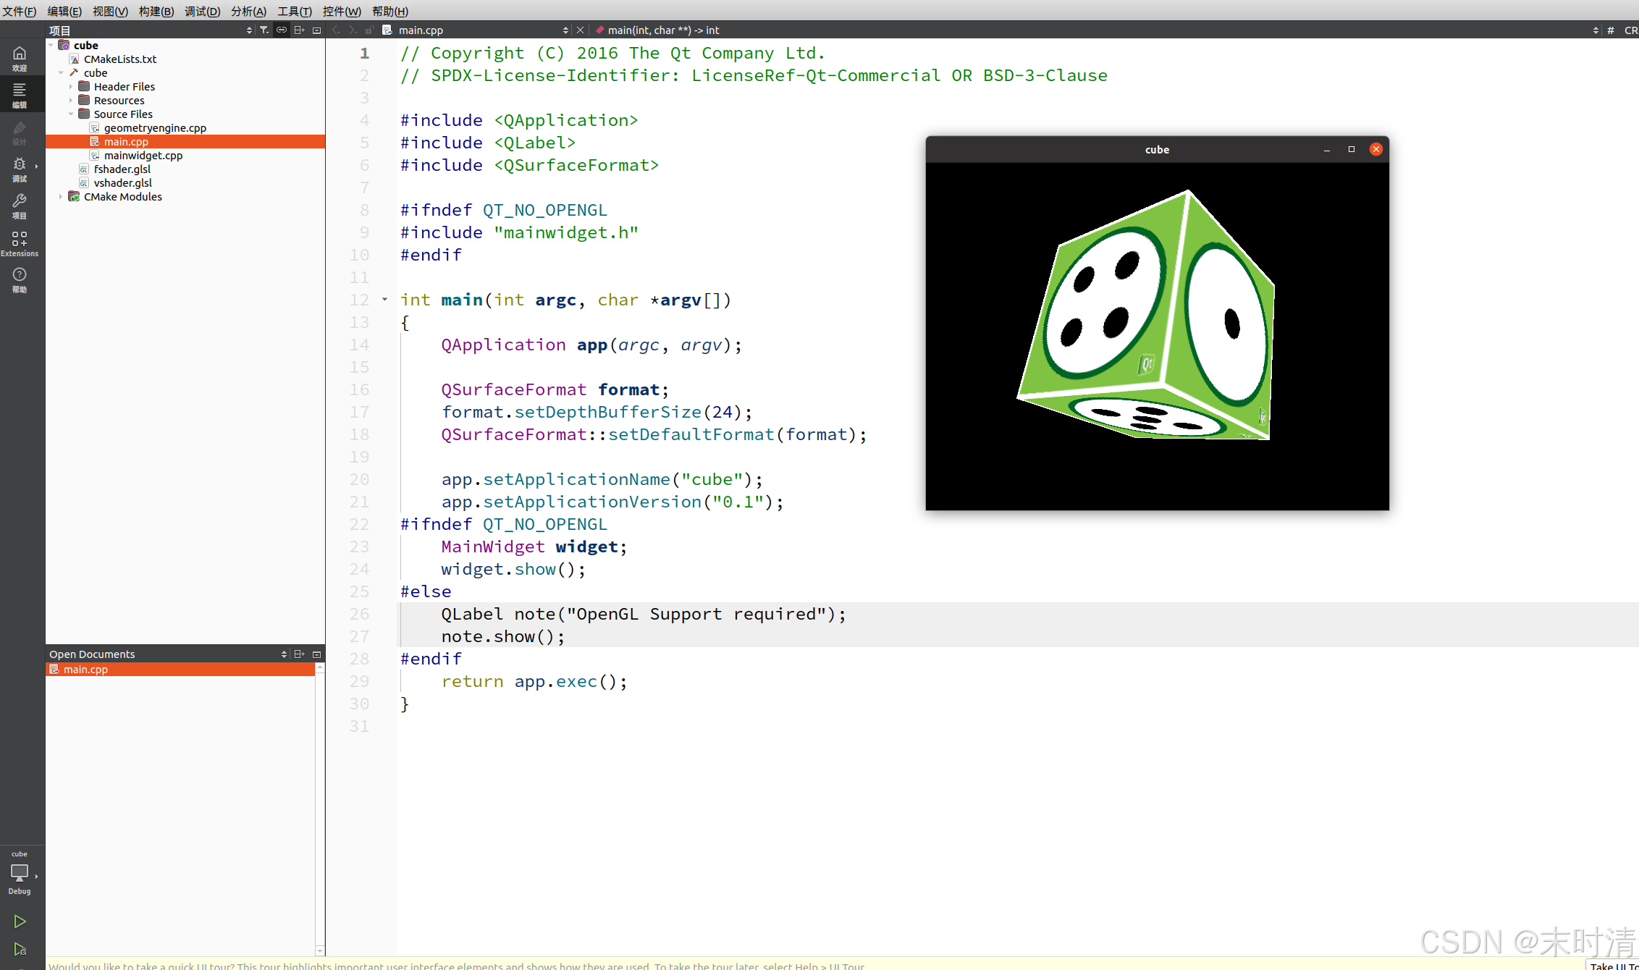The image size is (1639, 970).
Task: Click the cube window title bar
Action: point(1157,149)
